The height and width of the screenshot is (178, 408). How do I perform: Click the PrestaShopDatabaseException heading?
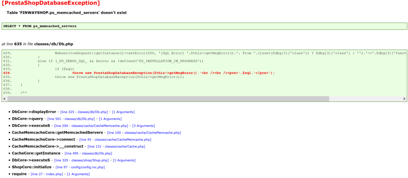pyautogui.click(x=51, y=3)
